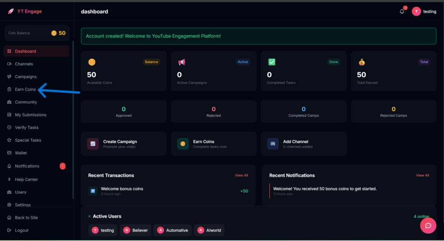Click View All under Recent Notifications

point(422,175)
